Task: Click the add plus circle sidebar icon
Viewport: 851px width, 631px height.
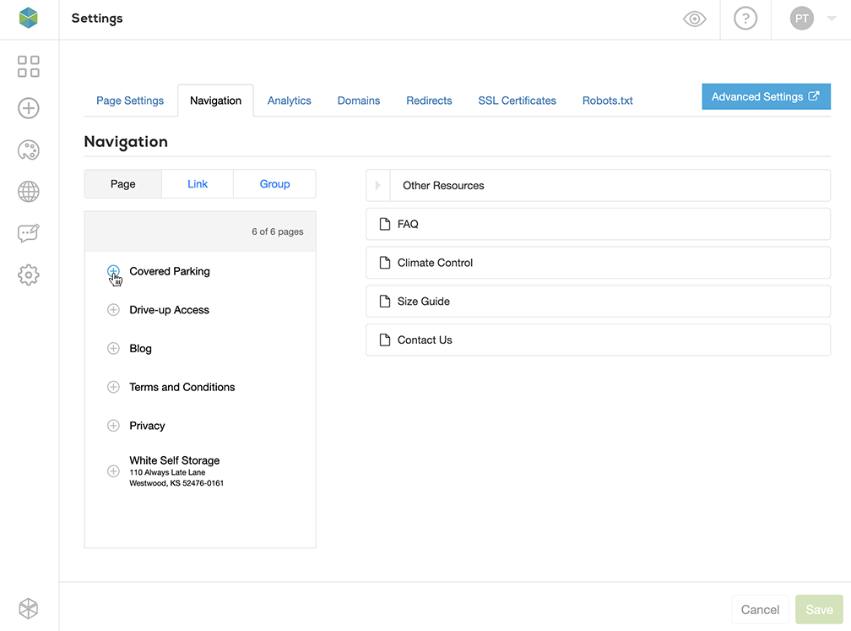Action: click(x=28, y=108)
